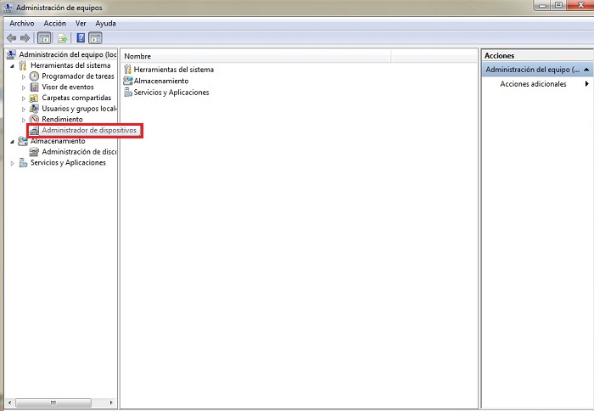Open the Acción menu
The width and height of the screenshot is (594, 411).
[x=54, y=24]
